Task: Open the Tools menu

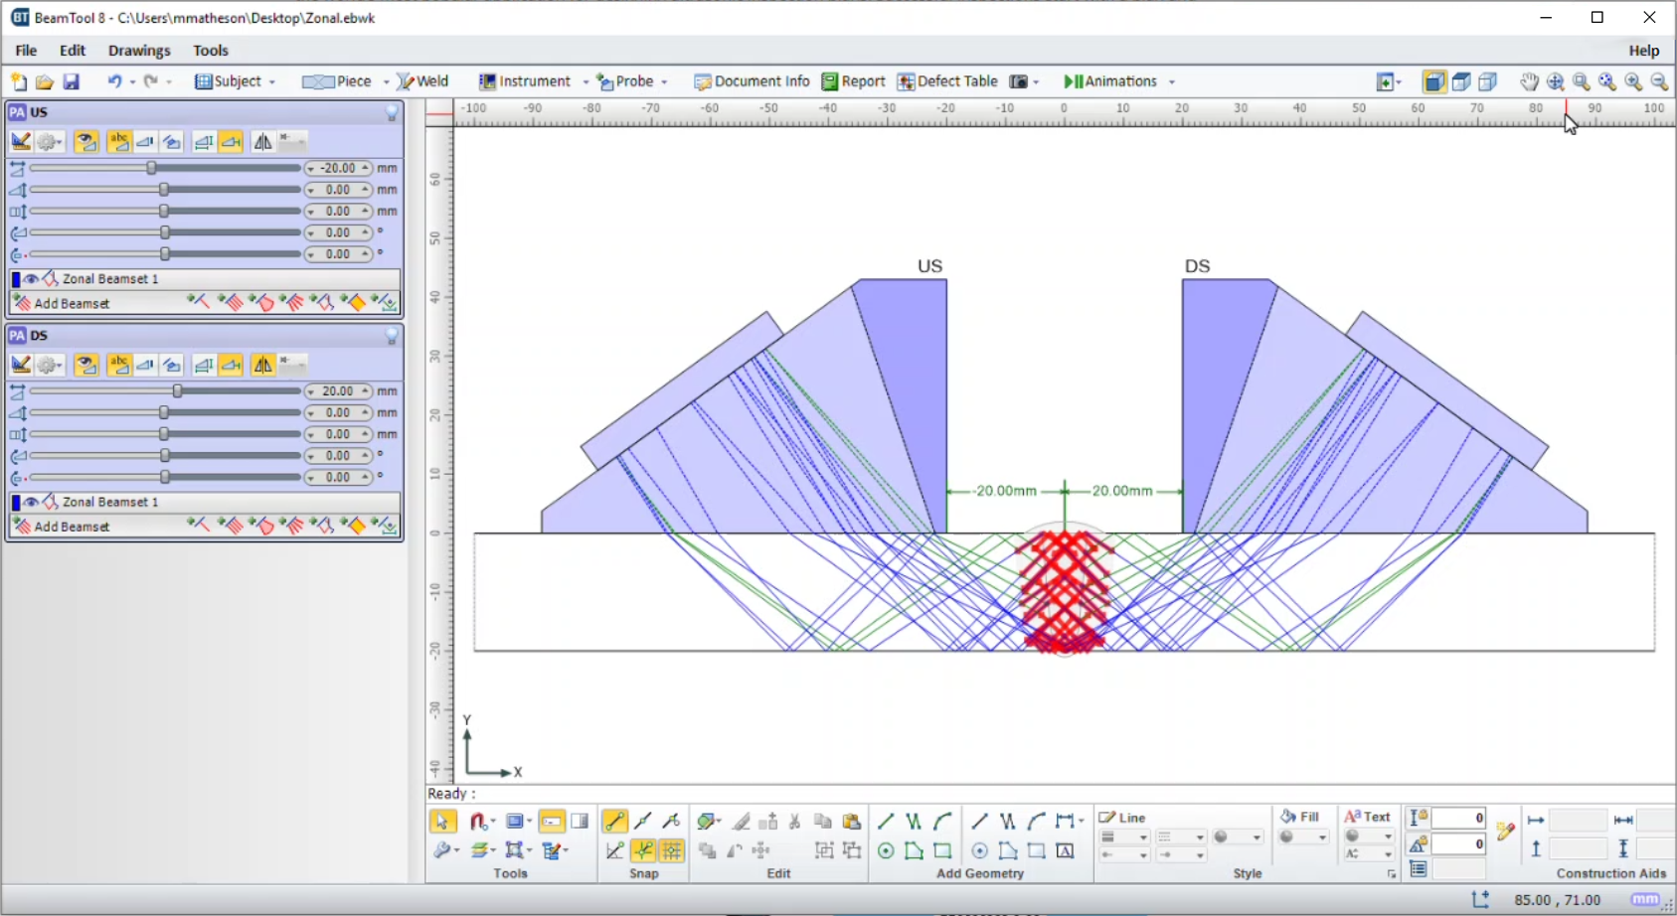Action: [210, 51]
